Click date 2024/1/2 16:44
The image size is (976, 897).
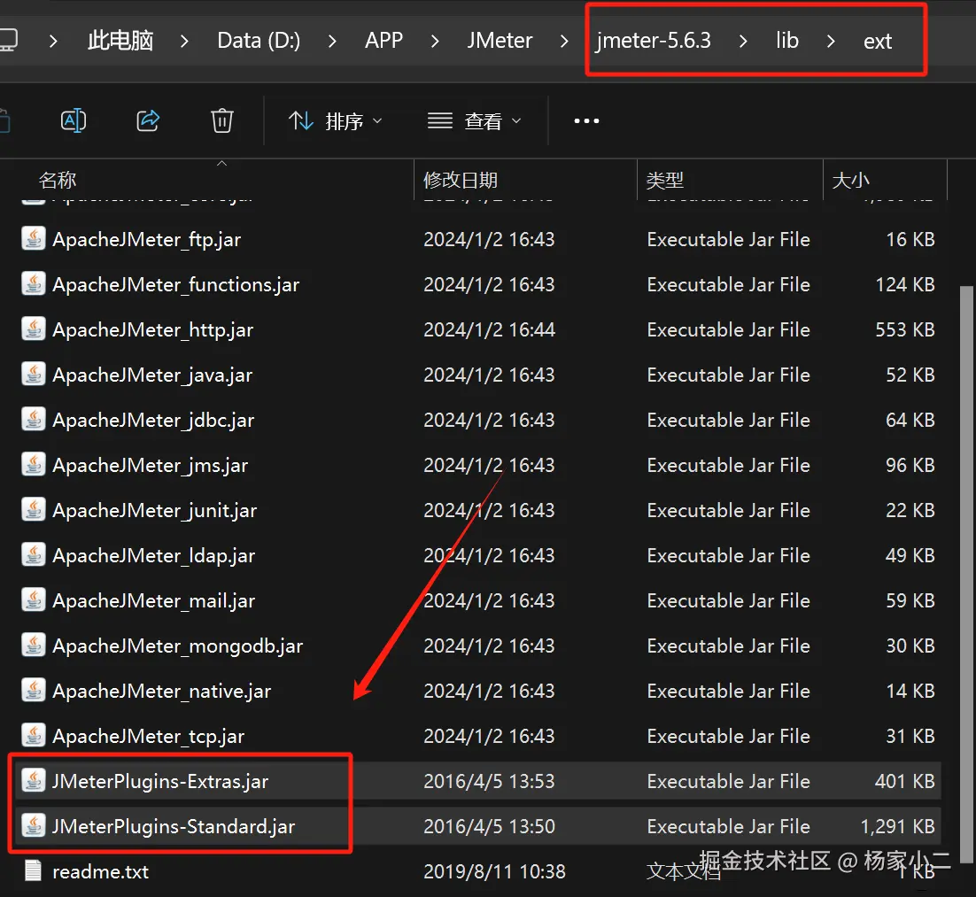489,329
